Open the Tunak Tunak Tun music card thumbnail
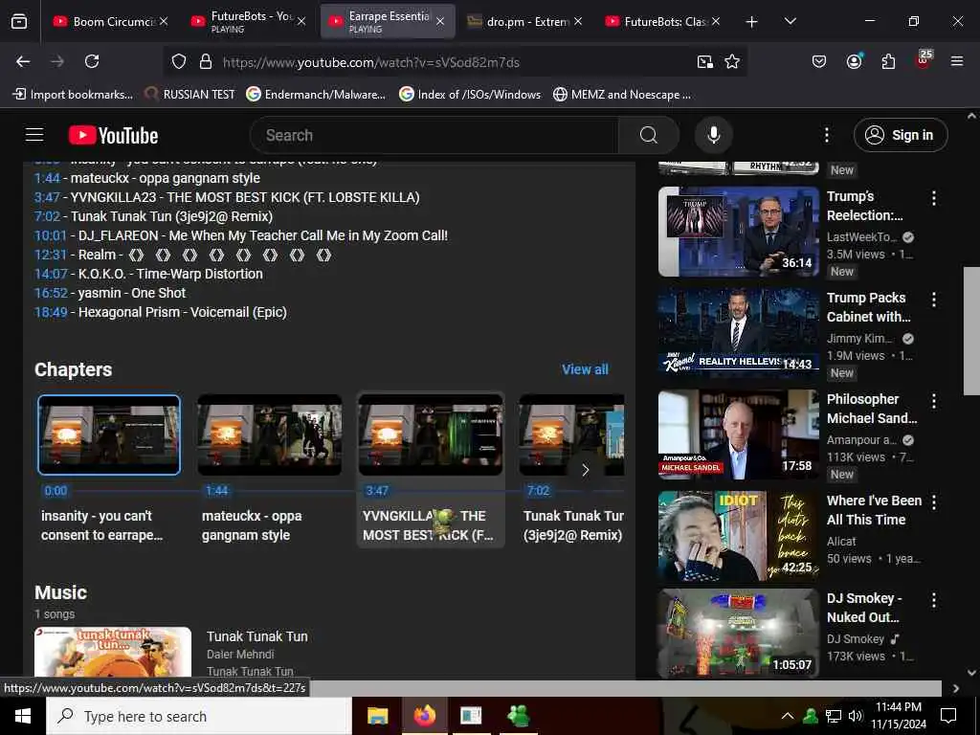This screenshot has width=980, height=735. [113, 652]
